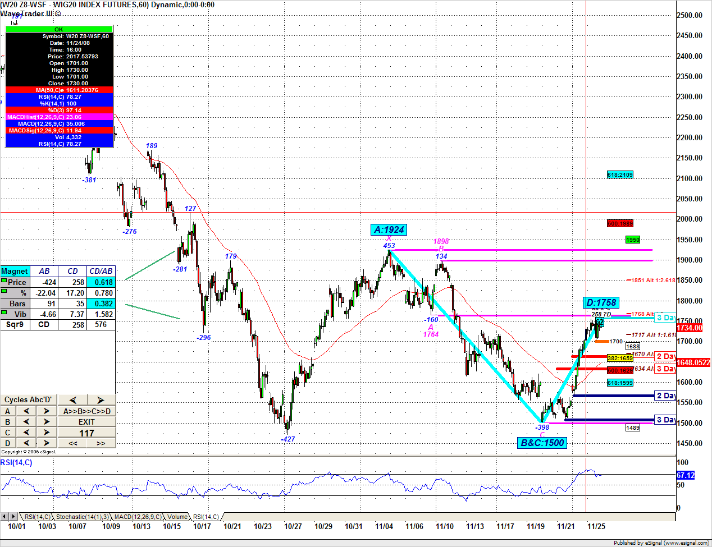Click the cyan '3 Day' label near 1758
Screen dimensions: 712x547
point(665,318)
